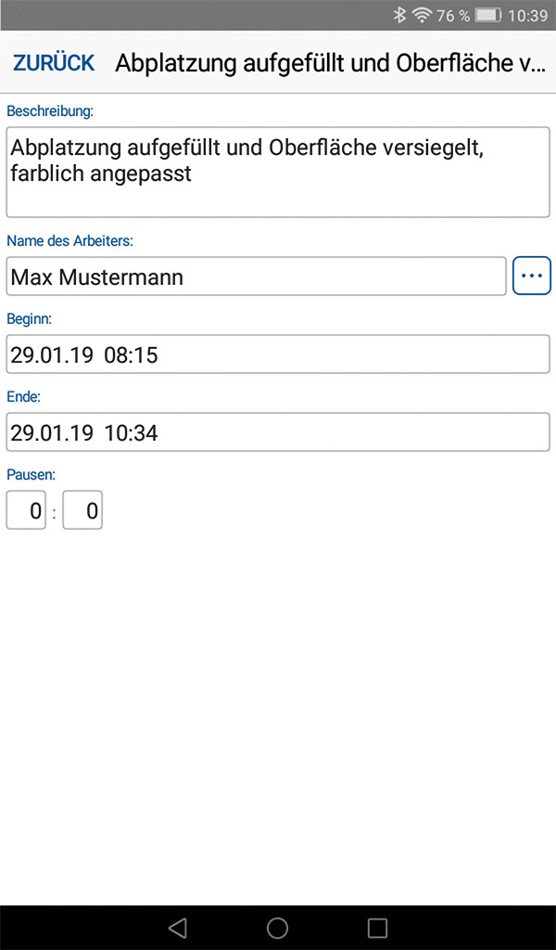Tap the 'Beschreibung:' label
This screenshot has width=556, height=950.
point(51,111)
